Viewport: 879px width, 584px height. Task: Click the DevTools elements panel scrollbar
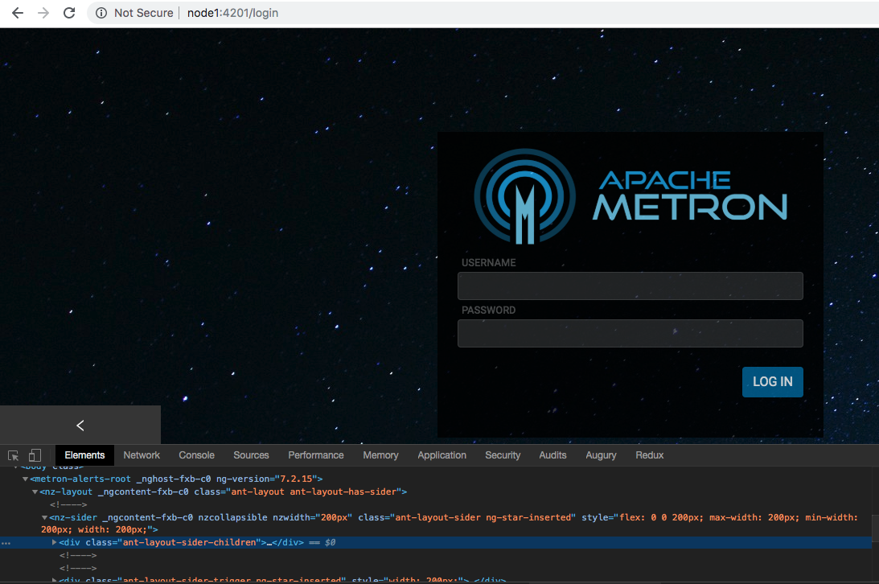(x=875, y=527)
